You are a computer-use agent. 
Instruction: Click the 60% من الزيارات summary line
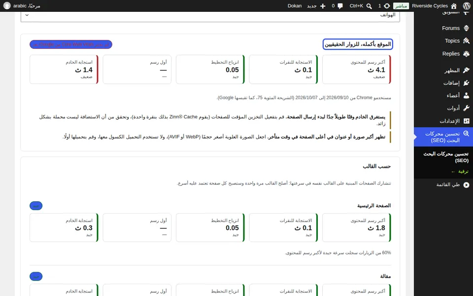click(x=338, y=253)
